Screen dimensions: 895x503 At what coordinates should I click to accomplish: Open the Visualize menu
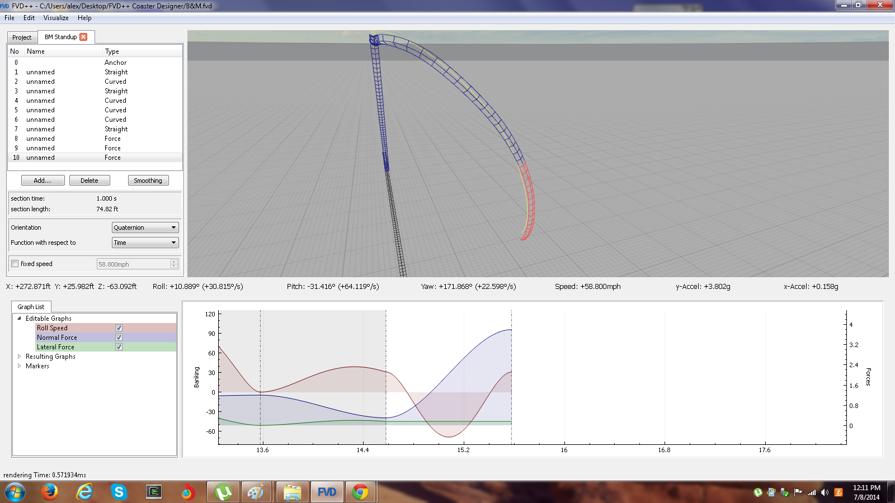(56, 18)
